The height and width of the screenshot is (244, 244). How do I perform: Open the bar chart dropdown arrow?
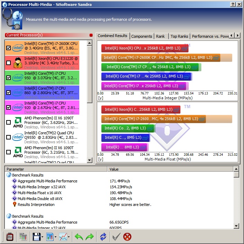[x=55, y=237]
